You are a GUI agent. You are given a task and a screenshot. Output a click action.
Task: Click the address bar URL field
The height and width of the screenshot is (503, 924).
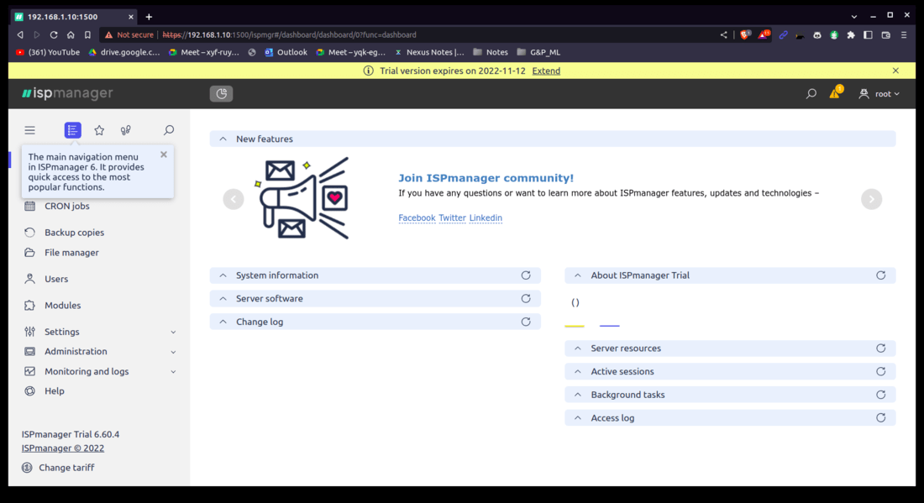coord(412,34)
